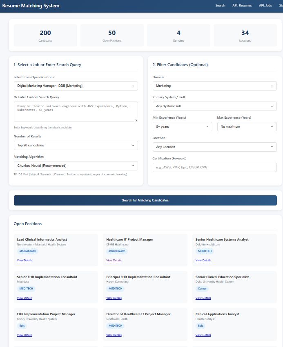The image size is (283, 347).
Task: View Details for Senior Healthcare Systems Analyst
Action: [203, 261]
